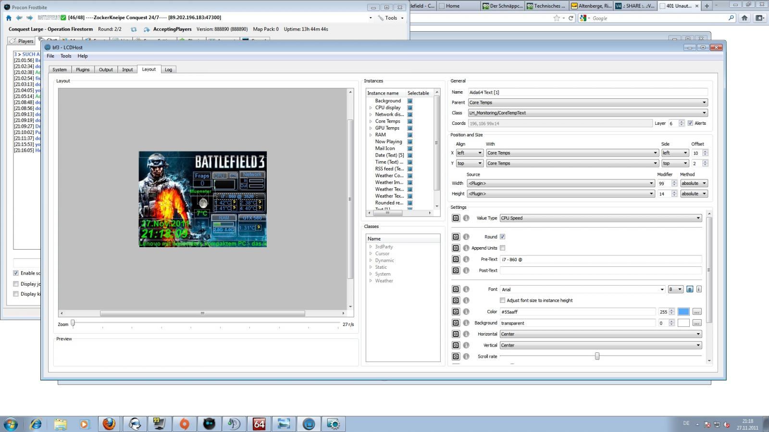Open the font size dropdown

tap(675, 289)
